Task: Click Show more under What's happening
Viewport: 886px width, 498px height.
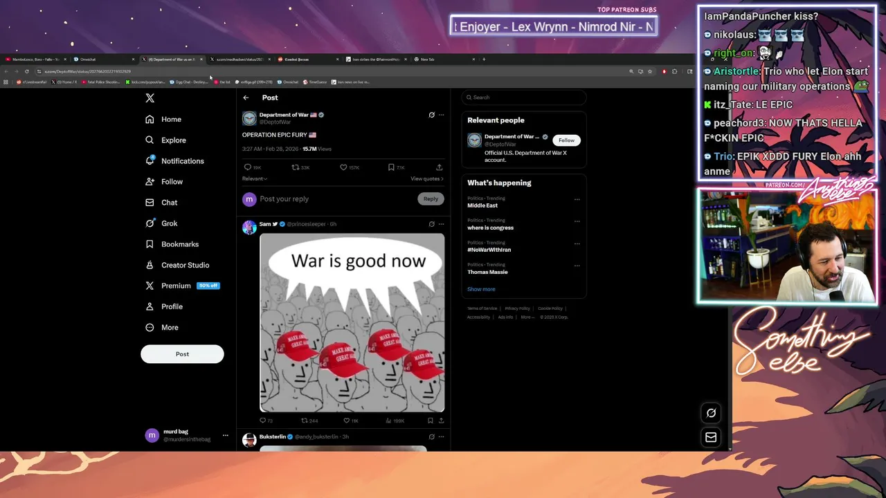Action: click(481, 289)
